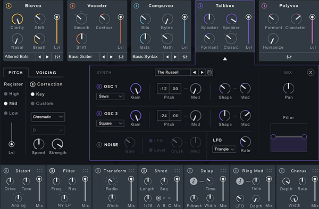319x209 pixels.
Task: Load next Vocoder preset after Bass Grater
Action: click(111, 57)
